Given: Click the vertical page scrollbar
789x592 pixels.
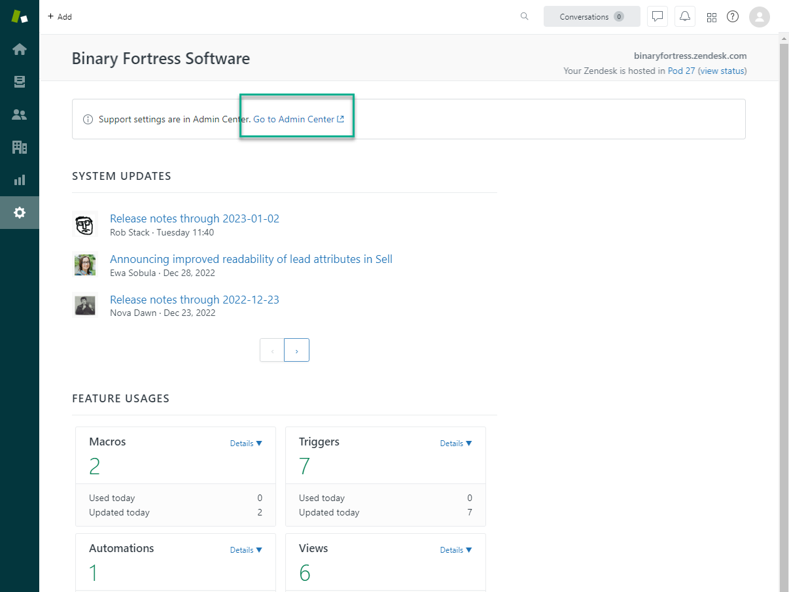Looking at the screenshot, I should point(784,313).
